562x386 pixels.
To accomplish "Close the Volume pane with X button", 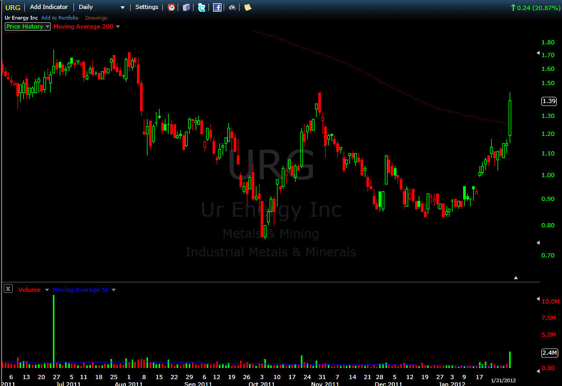I will point(8,289).
